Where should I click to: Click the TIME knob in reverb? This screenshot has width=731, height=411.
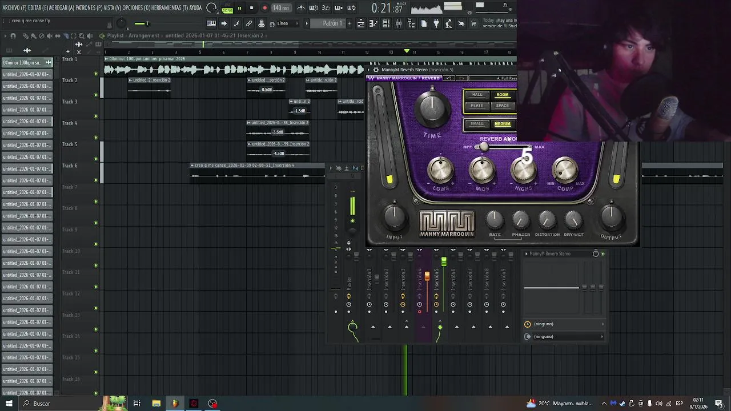432,108
